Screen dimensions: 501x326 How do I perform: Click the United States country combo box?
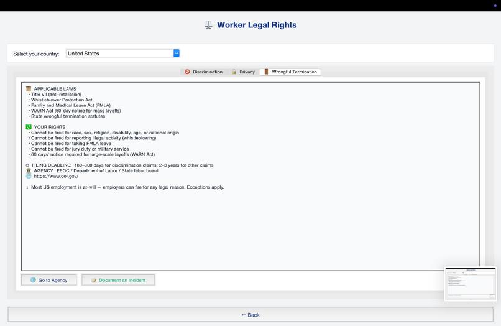click(x=122, y=53)
